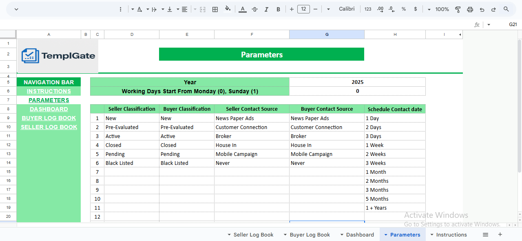Image resolution: width=522 pixels, height=241 pixels.
Task: Follow the BUYER LOG BOOK link
Action: pos(49,118)
